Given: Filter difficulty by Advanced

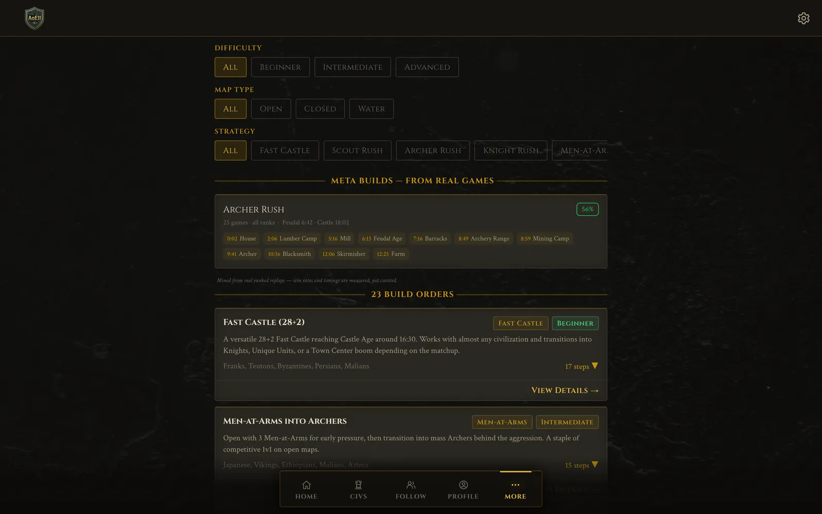Looking at the screenshot, I should [427, 67].
